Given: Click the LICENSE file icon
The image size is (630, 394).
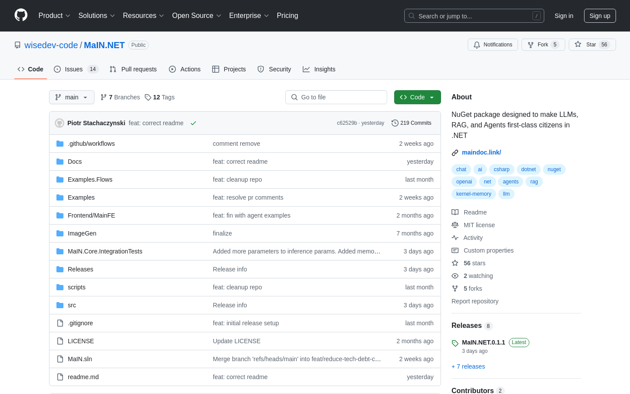Looking at the screenshot, I should (60, 341).
